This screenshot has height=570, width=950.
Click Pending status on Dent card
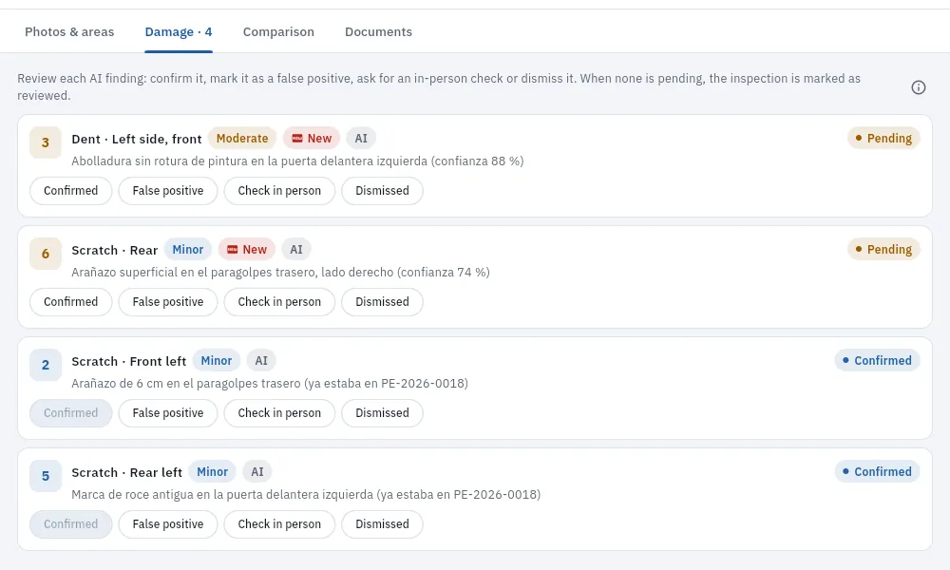pos(883,138)
